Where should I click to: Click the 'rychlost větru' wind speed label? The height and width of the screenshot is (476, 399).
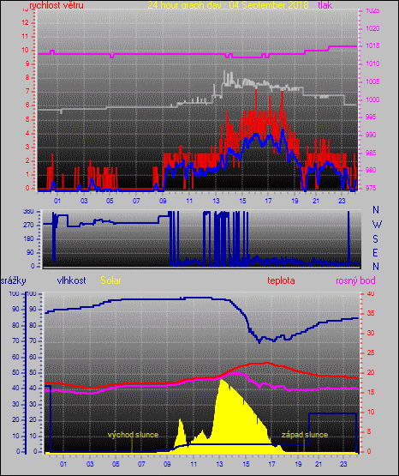pos(57,5)
